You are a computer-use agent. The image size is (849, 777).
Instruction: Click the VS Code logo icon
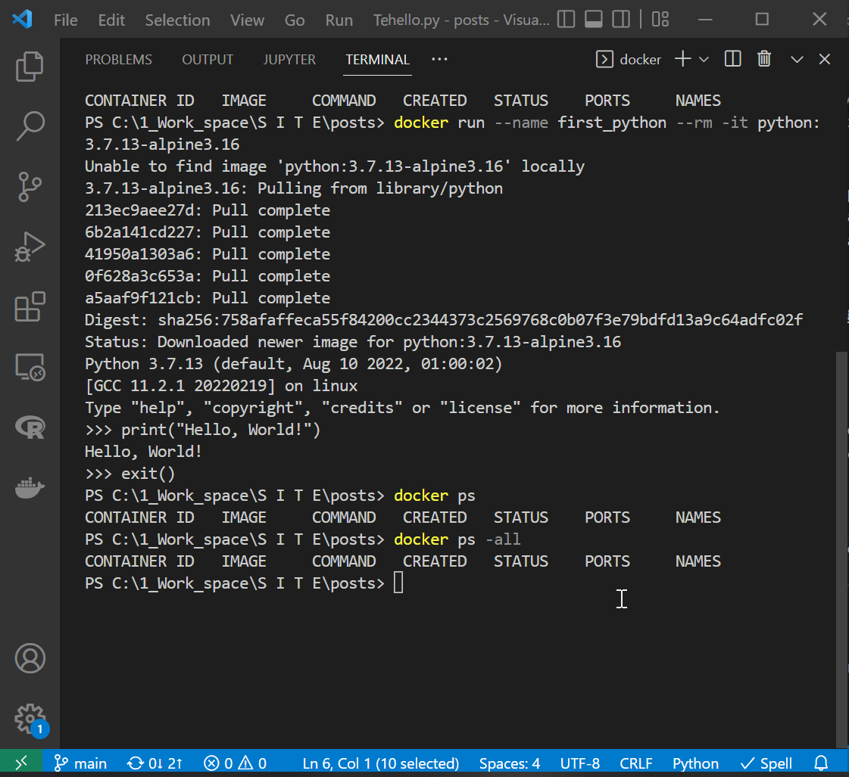pyautogui.click(x=22, y=20)
